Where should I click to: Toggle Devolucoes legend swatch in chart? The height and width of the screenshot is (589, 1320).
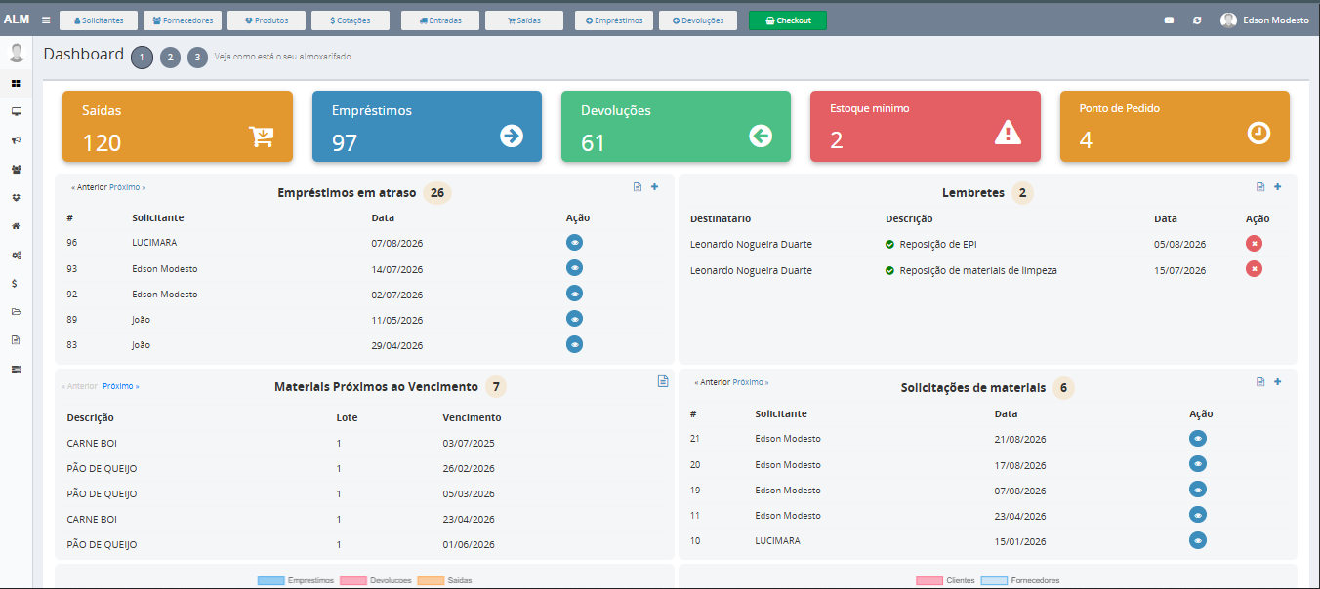coord(352,581)
